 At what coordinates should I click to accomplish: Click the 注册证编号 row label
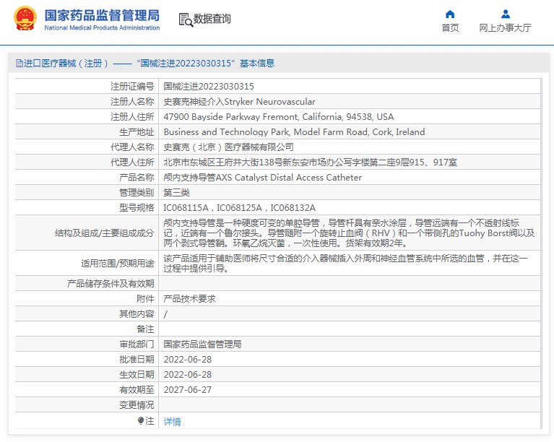(x=132, y=87)
